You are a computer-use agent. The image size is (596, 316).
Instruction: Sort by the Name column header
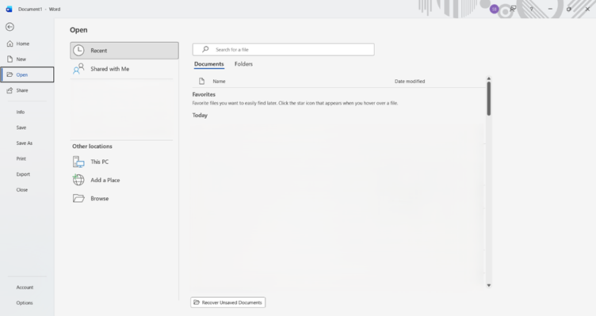coord(219,82)
